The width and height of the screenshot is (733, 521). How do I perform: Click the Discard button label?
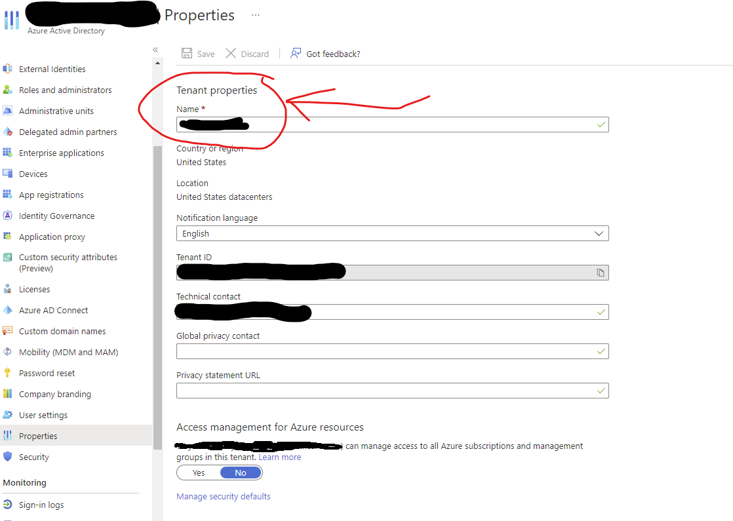[255, 54]
